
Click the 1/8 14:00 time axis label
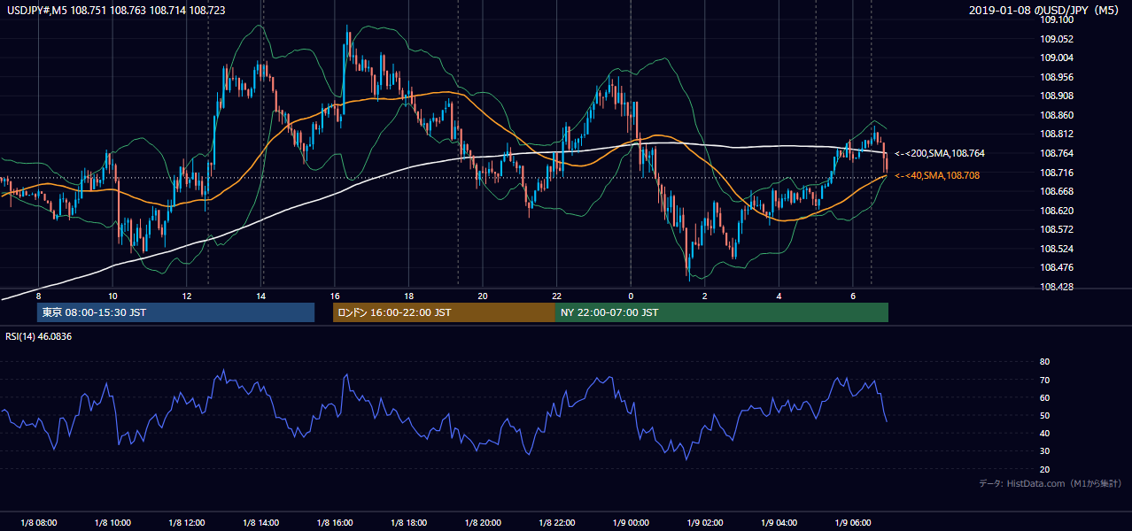(260, 522)
